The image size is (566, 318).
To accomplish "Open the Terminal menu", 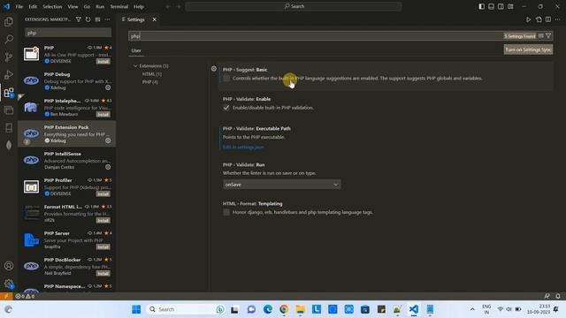I will pyautogui.click(x=119, y=6).
